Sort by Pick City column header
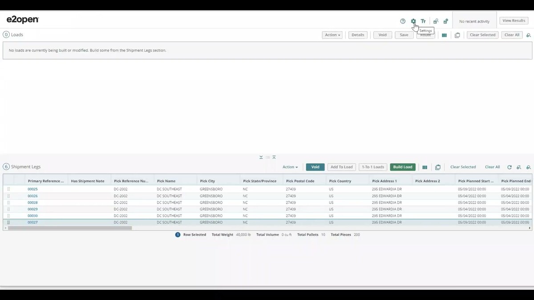The height and width of the screenshot is (300, 534). coord(218,181)
